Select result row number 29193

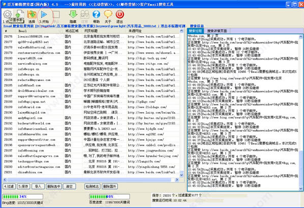coord(91,129)
